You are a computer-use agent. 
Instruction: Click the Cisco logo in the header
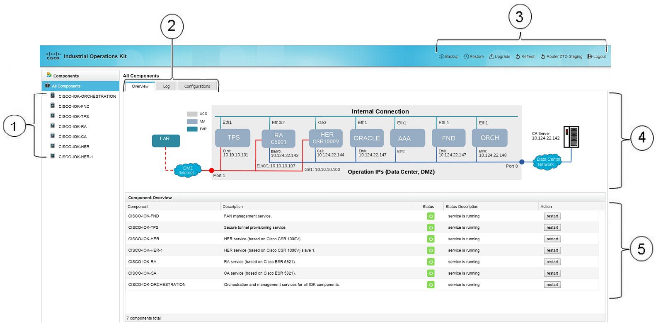click(x=53, y=56)
